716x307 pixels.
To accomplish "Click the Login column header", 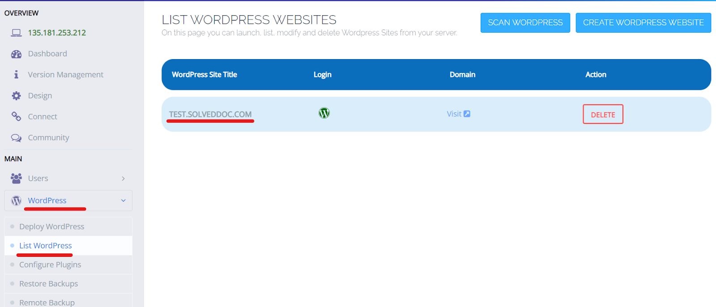I will [323, 75].
